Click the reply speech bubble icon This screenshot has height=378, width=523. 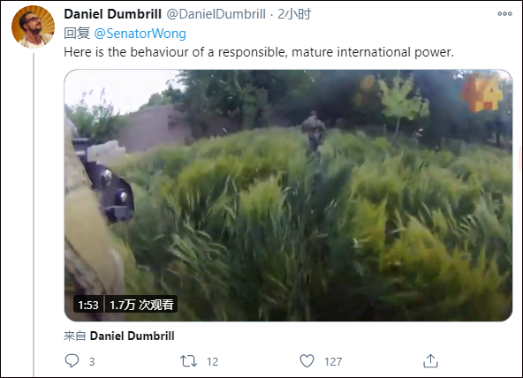coord(72,360)
